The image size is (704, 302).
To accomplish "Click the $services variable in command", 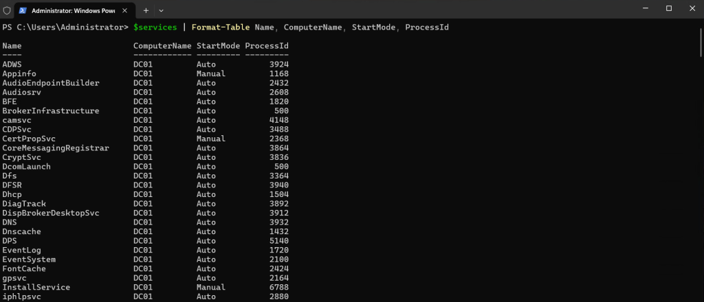I will click(x=156, y=27).
